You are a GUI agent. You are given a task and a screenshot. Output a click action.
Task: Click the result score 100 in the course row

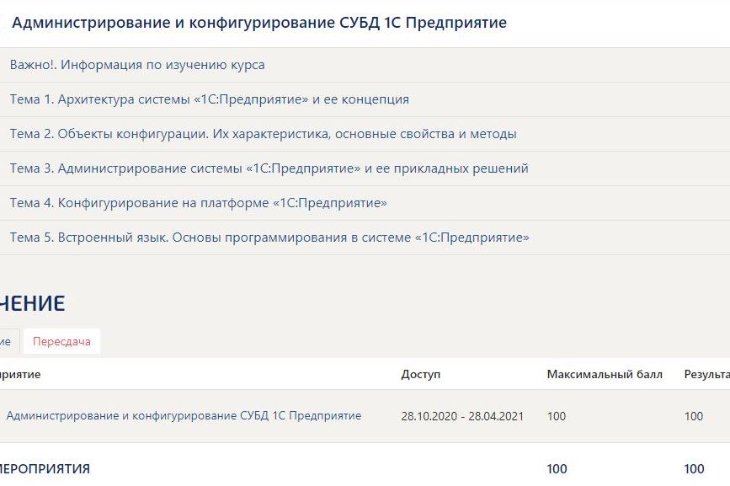pyautogui.click(x=694, y=416)
